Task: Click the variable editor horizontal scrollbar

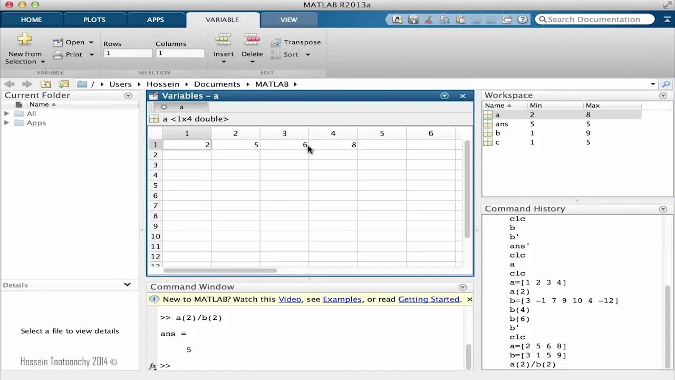Action: point(220,270)
